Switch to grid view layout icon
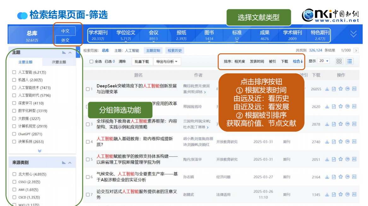 click(x=339, y=61)
